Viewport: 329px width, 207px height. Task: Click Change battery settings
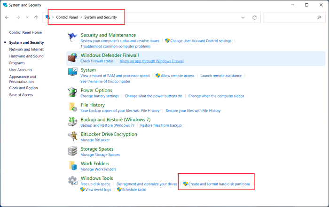[100, 96]
